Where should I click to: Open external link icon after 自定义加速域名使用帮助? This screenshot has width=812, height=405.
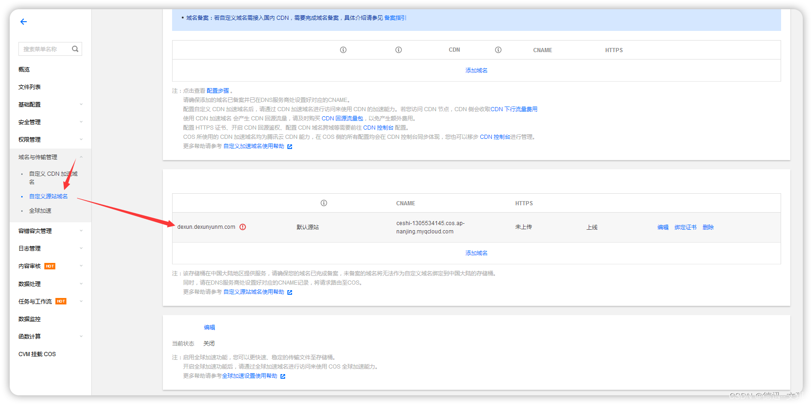tap(290, 147)
